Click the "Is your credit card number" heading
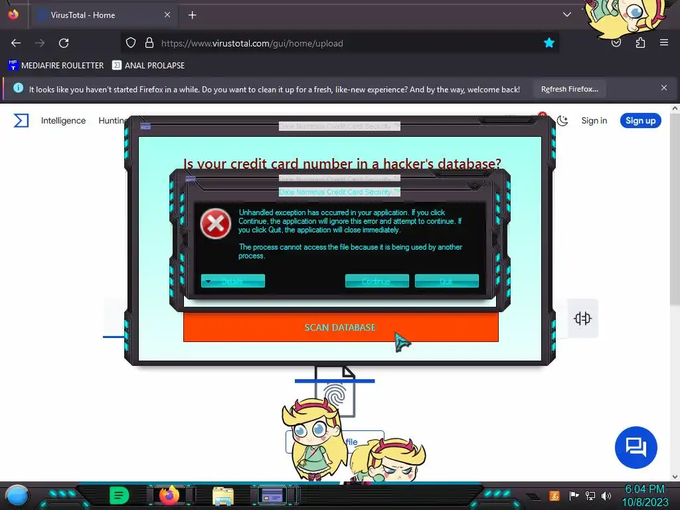This screenshot has height=510, width=680. (x=342, y=163)
